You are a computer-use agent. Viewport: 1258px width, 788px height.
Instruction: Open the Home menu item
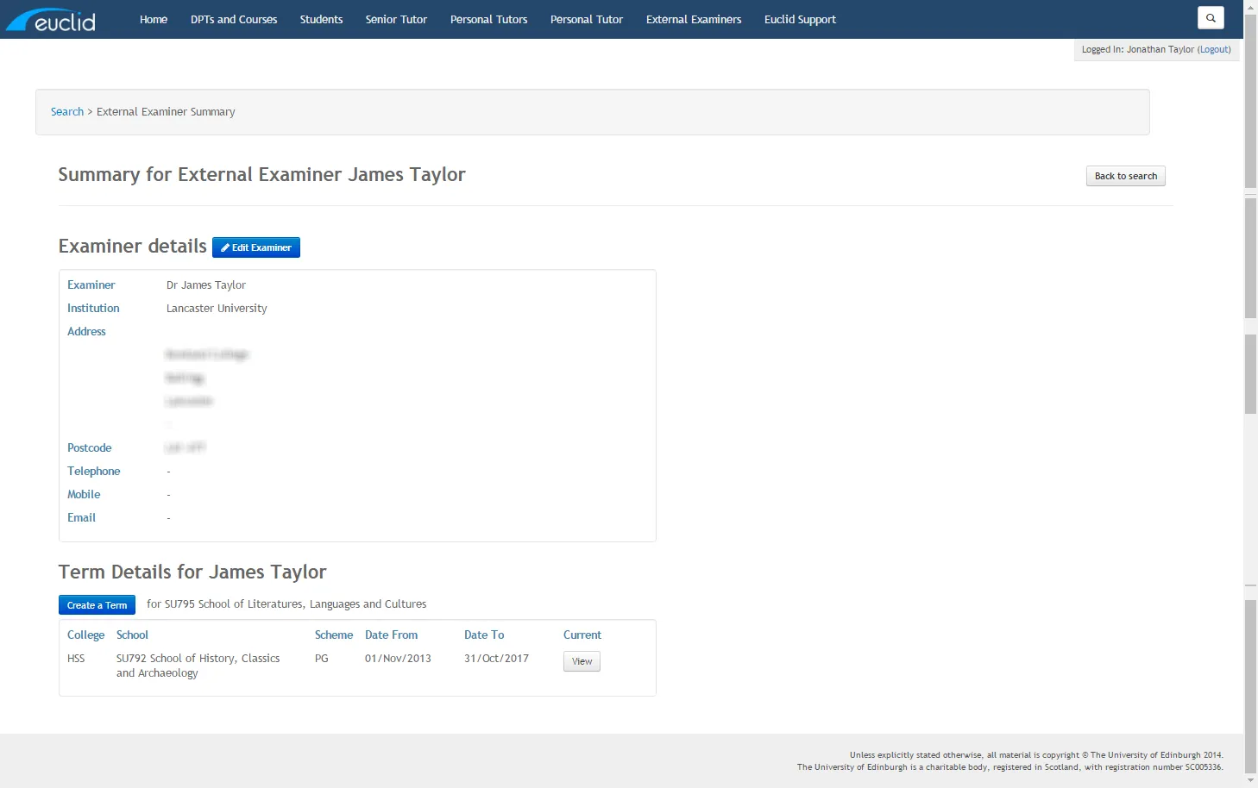click(x=154, y=19)
